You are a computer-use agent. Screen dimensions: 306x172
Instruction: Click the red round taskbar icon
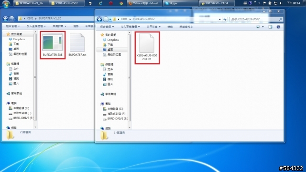point(111,3)
